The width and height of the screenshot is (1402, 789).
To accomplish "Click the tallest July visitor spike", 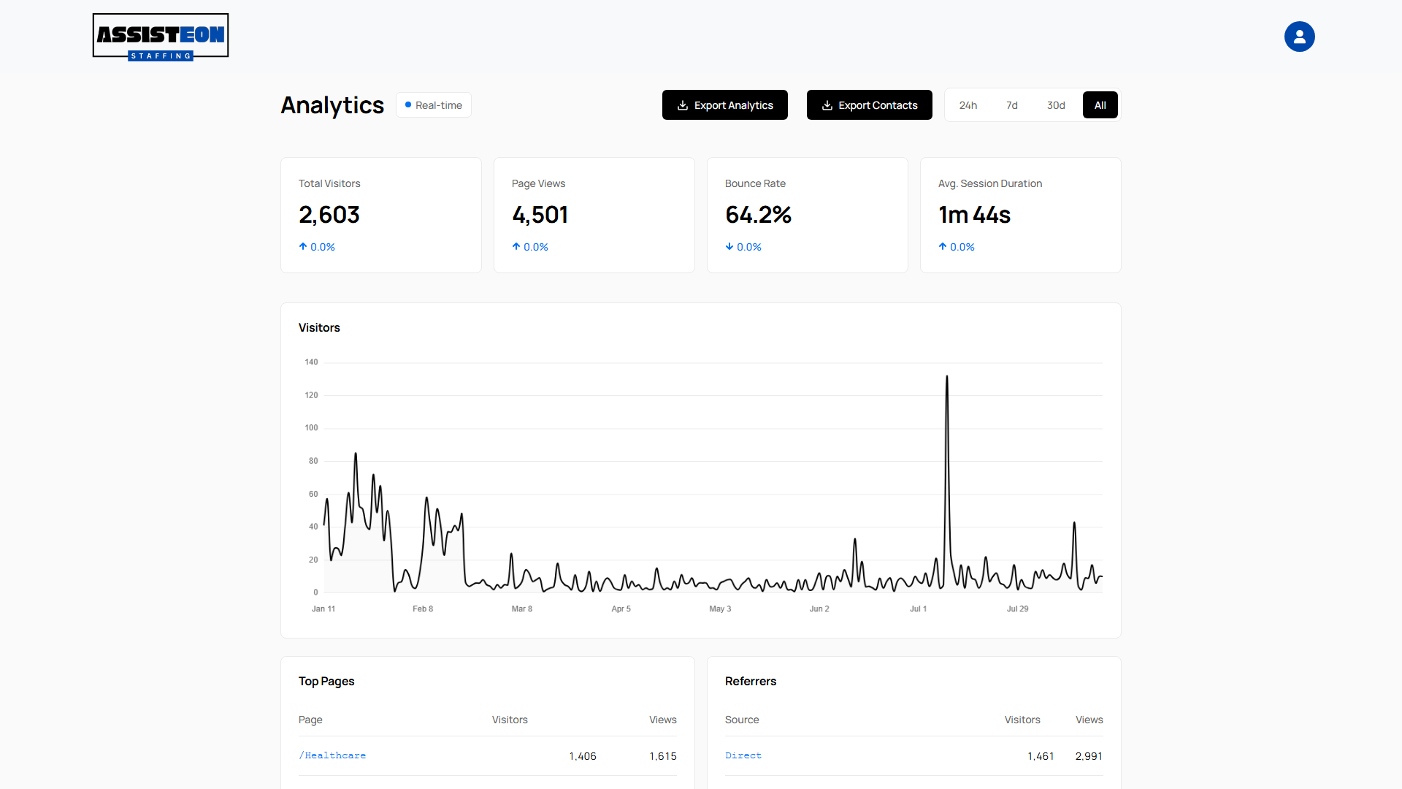I will (947, 378).
